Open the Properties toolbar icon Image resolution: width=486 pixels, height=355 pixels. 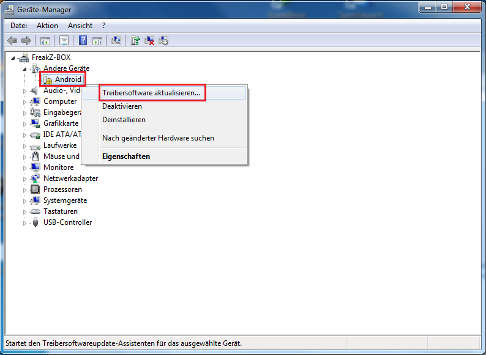(x=64, y=40)
